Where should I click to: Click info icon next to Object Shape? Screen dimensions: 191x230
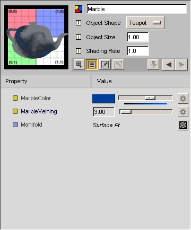pyautogui.click(x=79, y=23)
